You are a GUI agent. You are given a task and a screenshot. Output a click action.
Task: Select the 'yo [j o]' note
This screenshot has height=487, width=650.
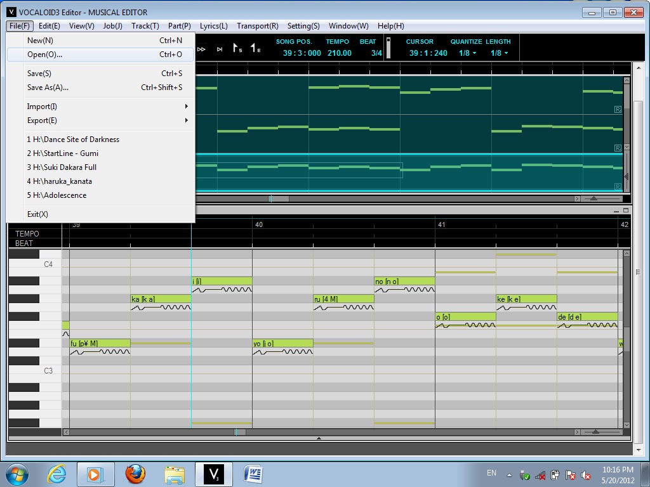point(282,343)
